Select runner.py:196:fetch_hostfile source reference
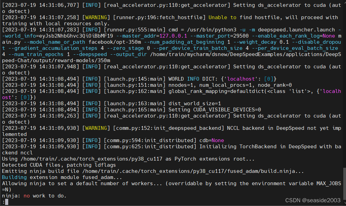This screenshot has width=346, height=206. (x=159, y=17)
